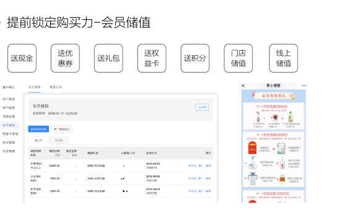Click the white 推广储值页面 button
This screenshot has width=353, height=223.
pos(62,129)
